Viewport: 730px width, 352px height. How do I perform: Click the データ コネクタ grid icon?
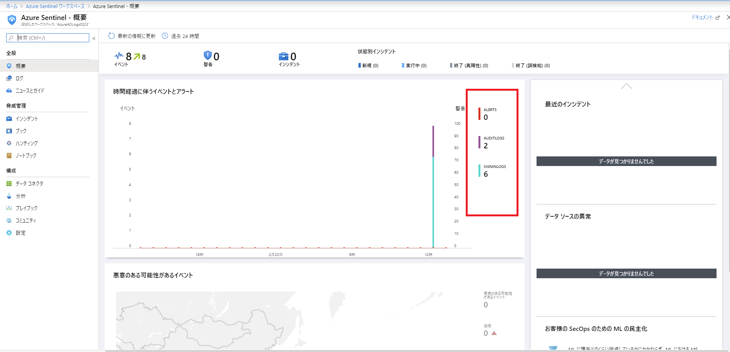(x=9, y=184)
